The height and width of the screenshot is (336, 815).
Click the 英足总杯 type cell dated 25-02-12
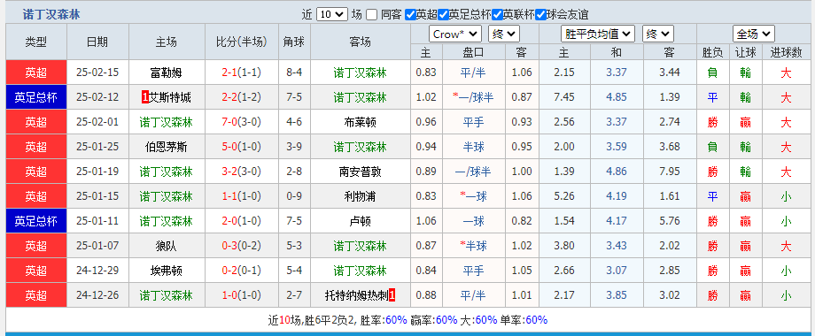coord(35,97)
